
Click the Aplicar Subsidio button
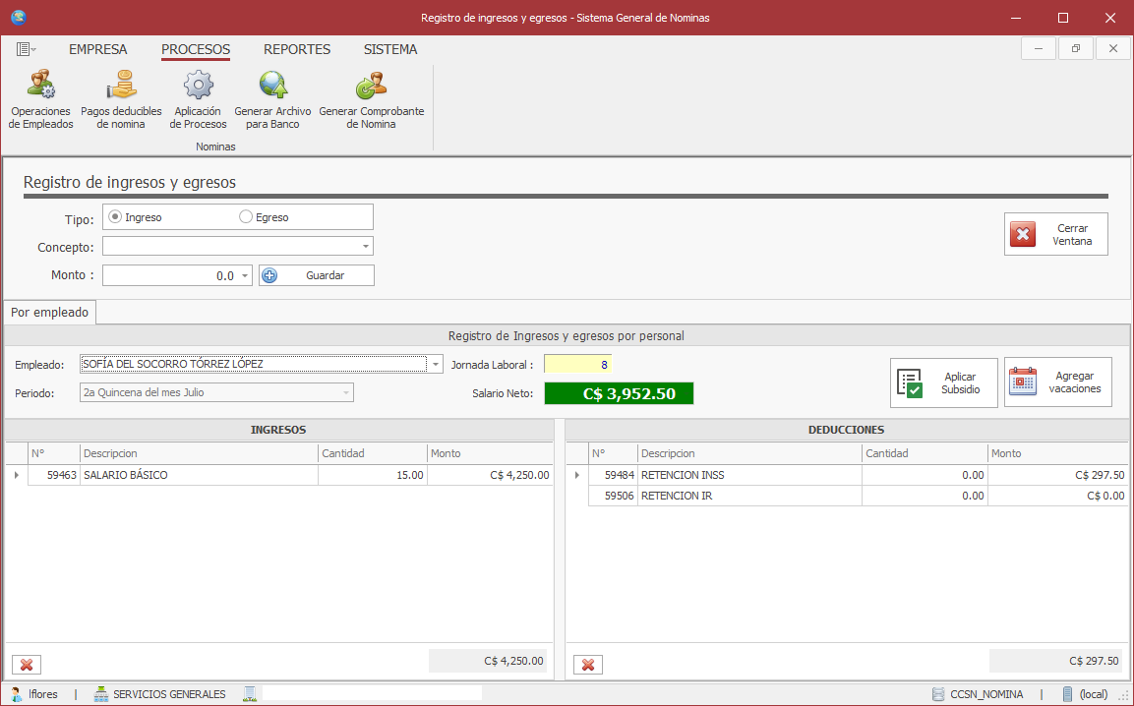click(x=944, y=382)
